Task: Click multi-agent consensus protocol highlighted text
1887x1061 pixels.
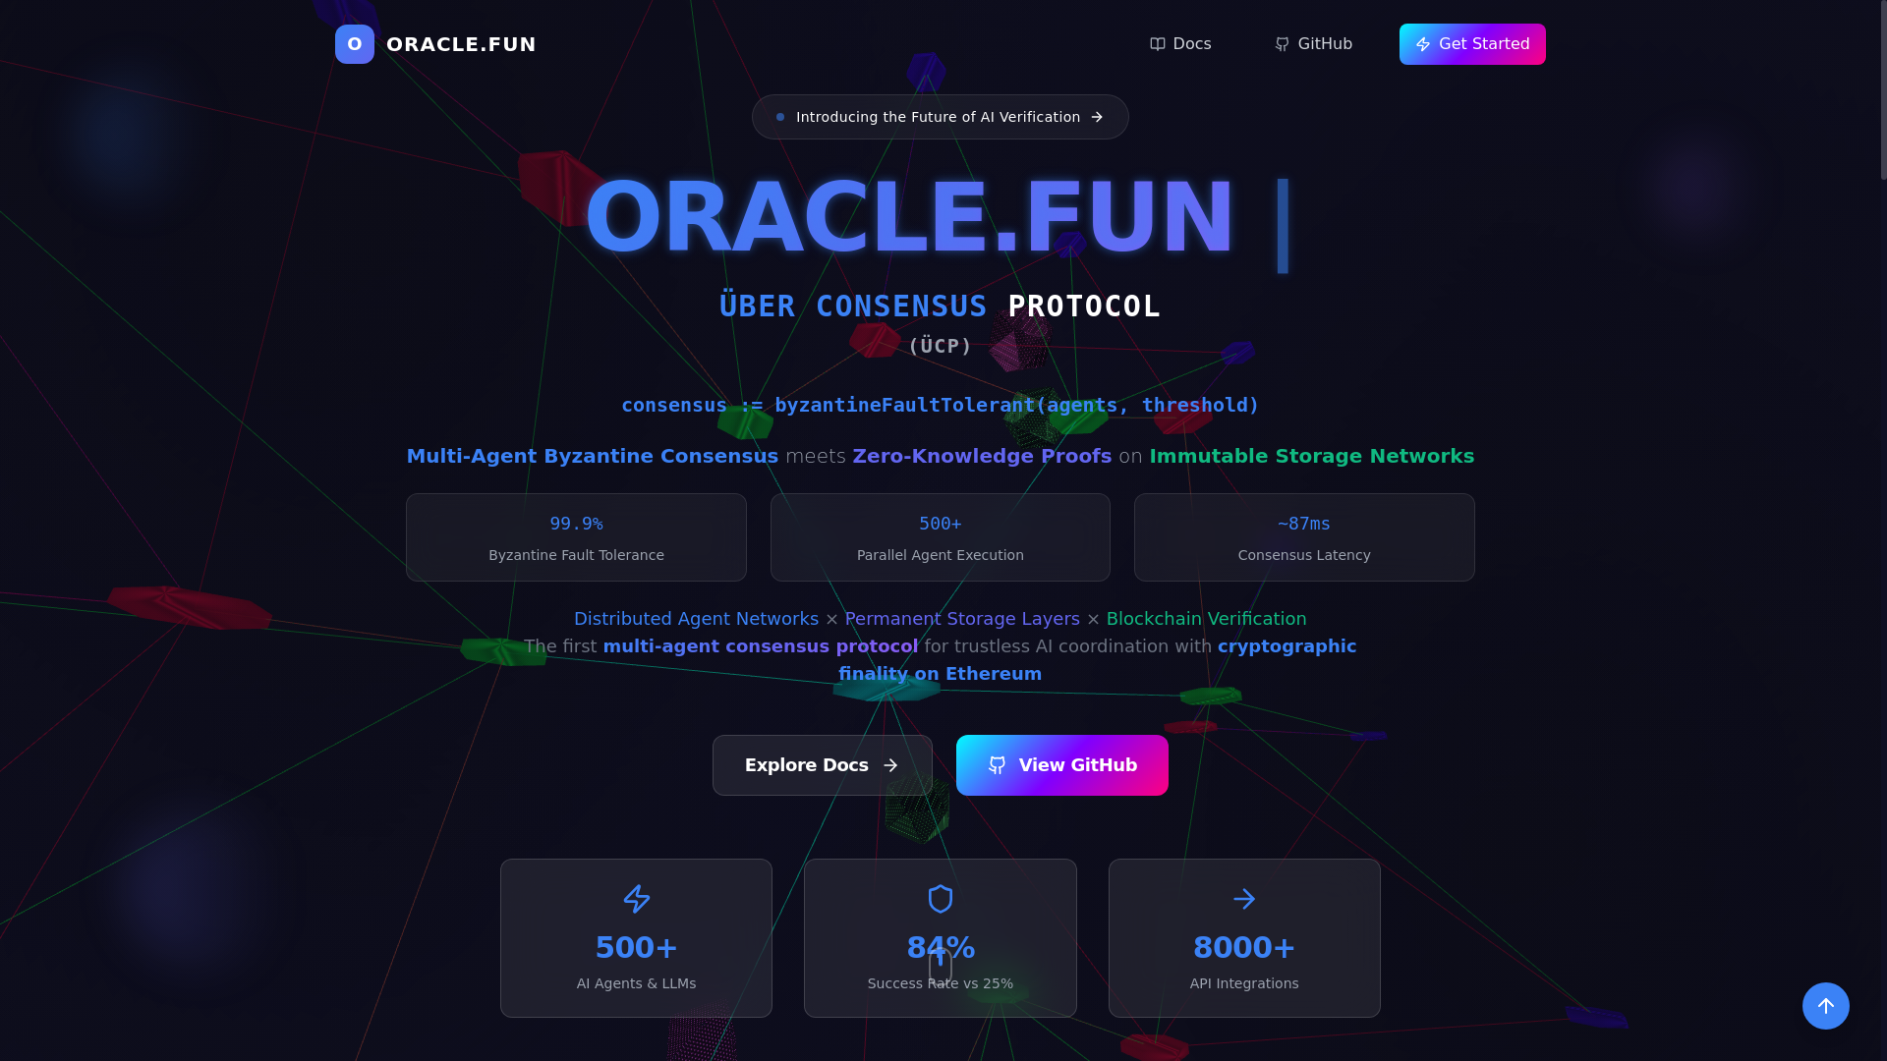Action: pyautogui.click(x=761, y=646)
